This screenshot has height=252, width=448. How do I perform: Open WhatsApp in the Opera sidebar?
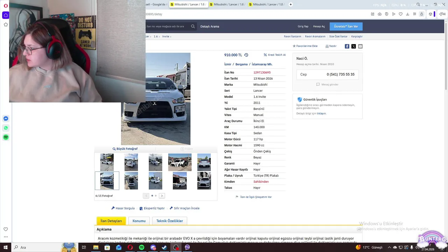click(x=6, y=128)
